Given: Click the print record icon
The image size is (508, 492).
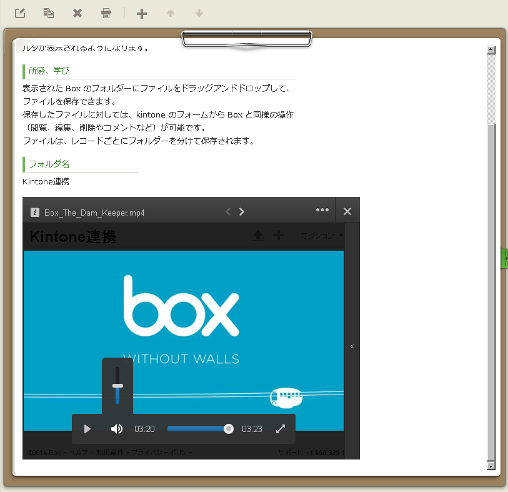Looking at the screenshot, I should tap(106, 13).
